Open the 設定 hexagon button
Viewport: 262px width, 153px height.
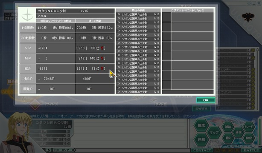point(249,138)
